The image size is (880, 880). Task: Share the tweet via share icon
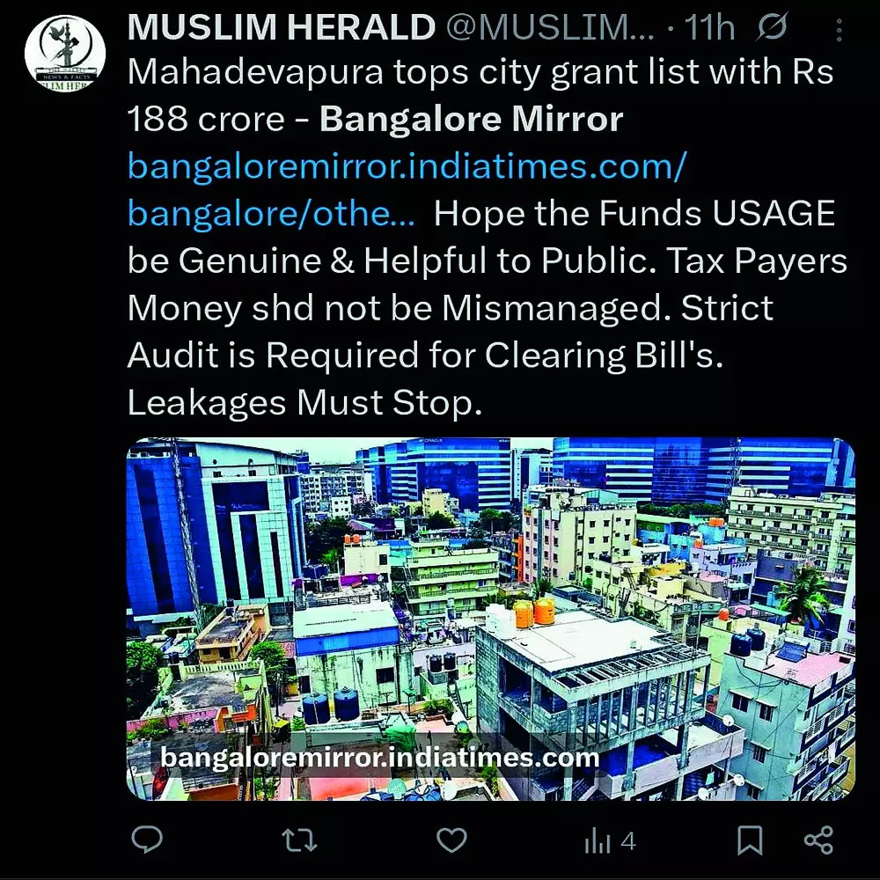(x=818, y=840)
